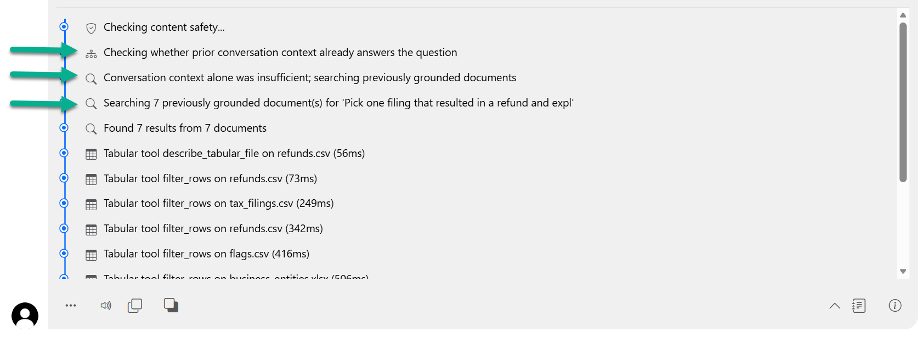Click the branching workflow icon beside context check step

91,52
